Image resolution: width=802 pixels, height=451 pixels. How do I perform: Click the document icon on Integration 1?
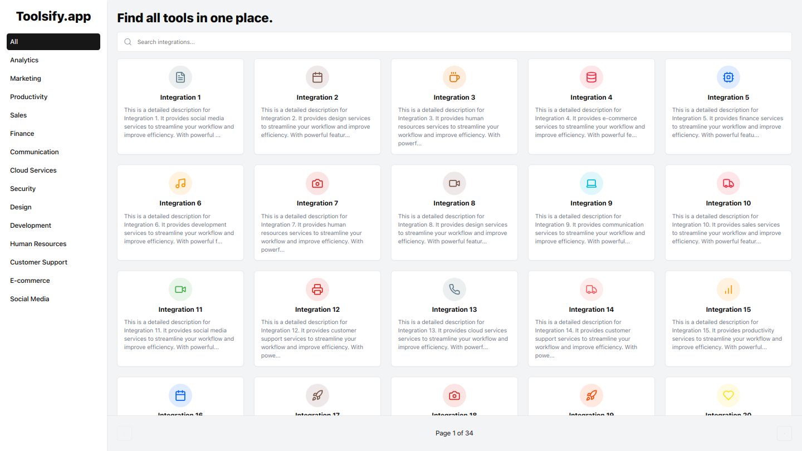coord(180,77)
